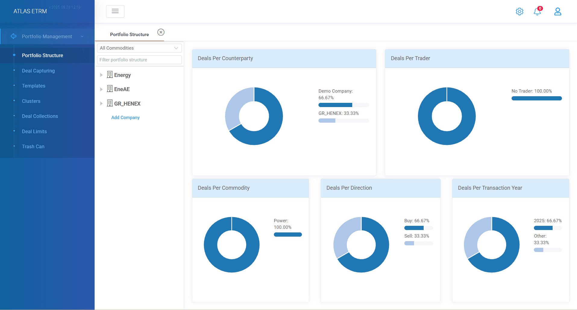The image size is (577, 310).
Task: Open Deal Capturing in the sidebar
Action: pos(38,71)
